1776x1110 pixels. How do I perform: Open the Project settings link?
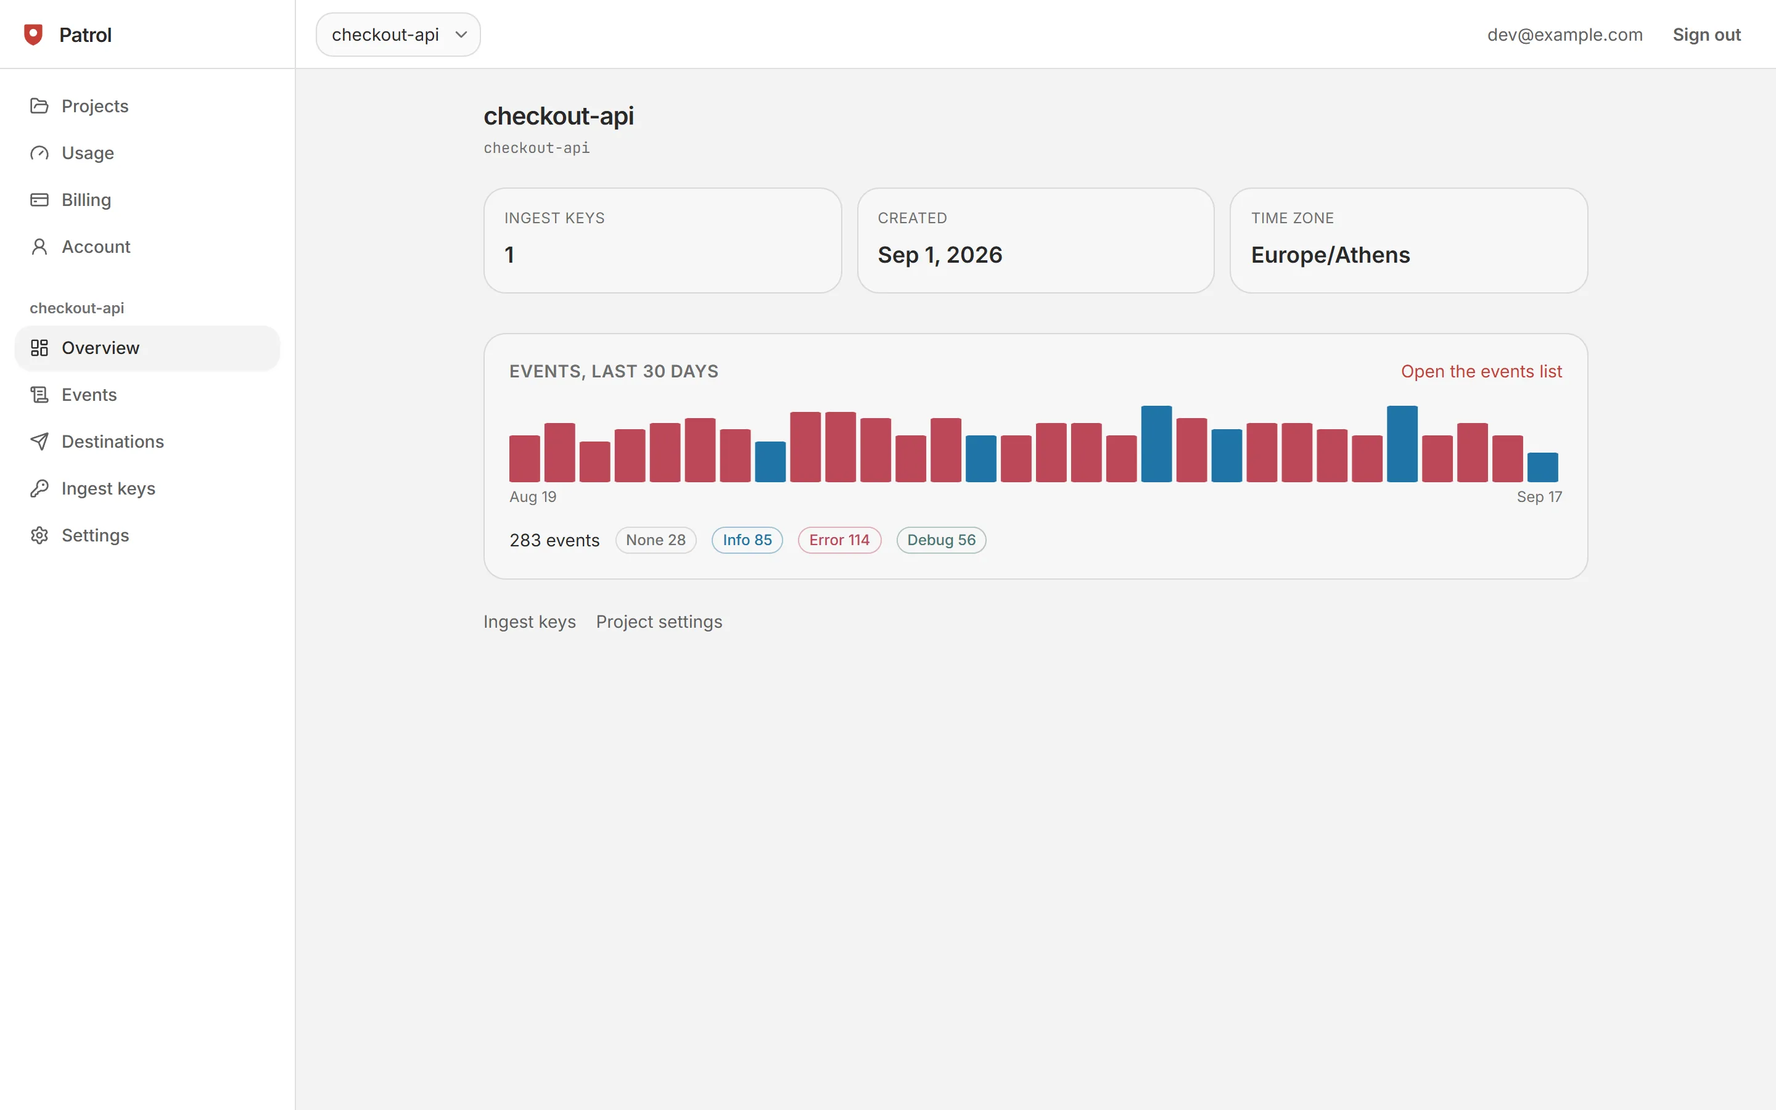click(x=659, y=622)
